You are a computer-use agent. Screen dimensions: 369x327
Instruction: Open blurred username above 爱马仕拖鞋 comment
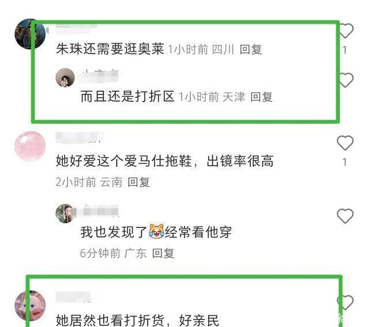tap(80, 138)
